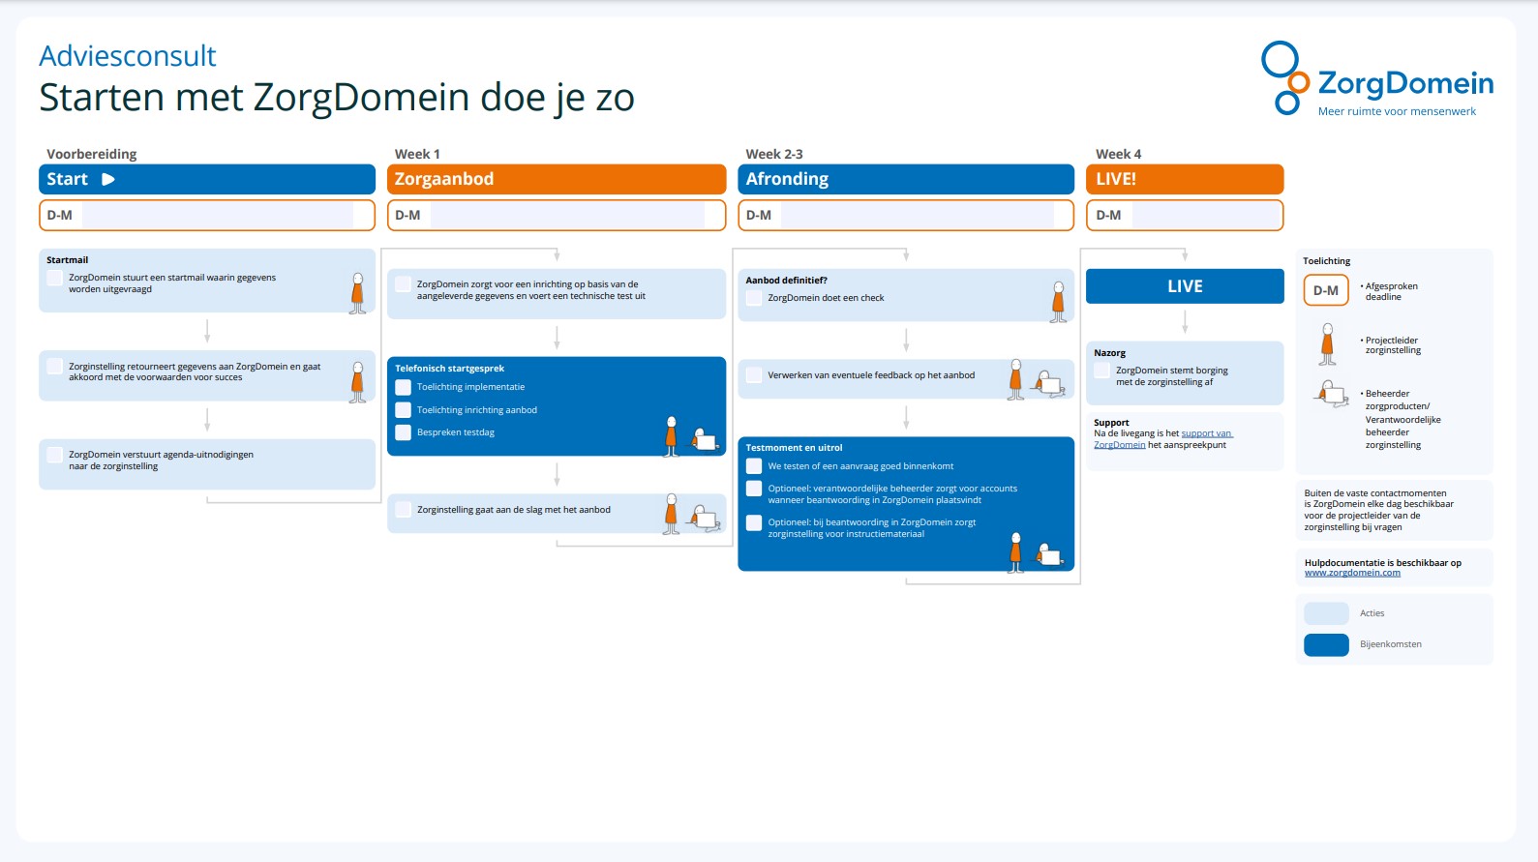
Task: Check 'ZorgDomein stuurt een startmail' box
Action: tap(55, 278)
